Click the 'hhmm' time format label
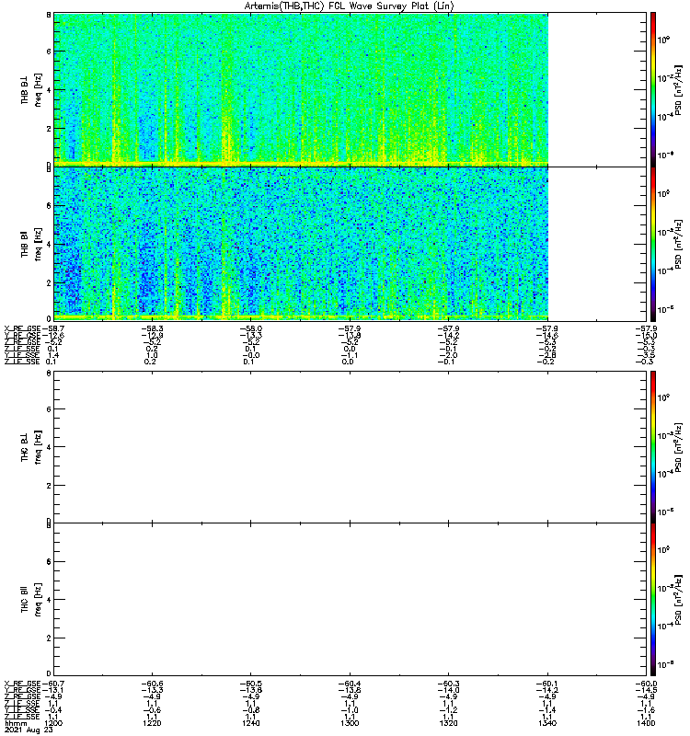The image size is (690, 736). click(16, 723)
